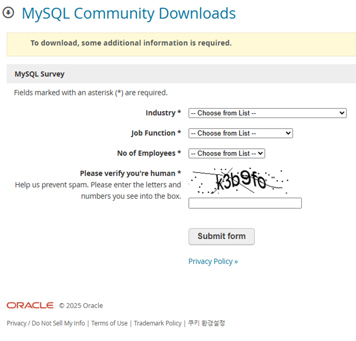356x341 pixels.
Task: Click the Job Function field label
Action: 156,133
